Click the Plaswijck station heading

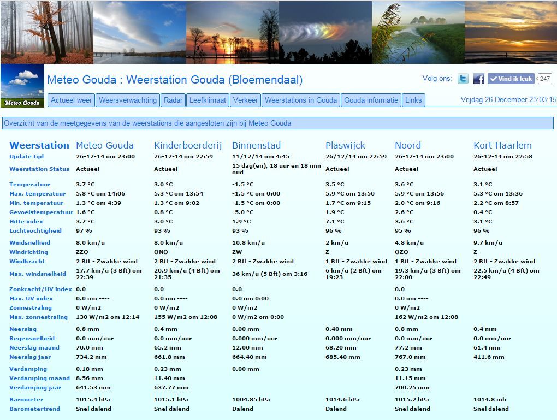(x=345, y=145)
